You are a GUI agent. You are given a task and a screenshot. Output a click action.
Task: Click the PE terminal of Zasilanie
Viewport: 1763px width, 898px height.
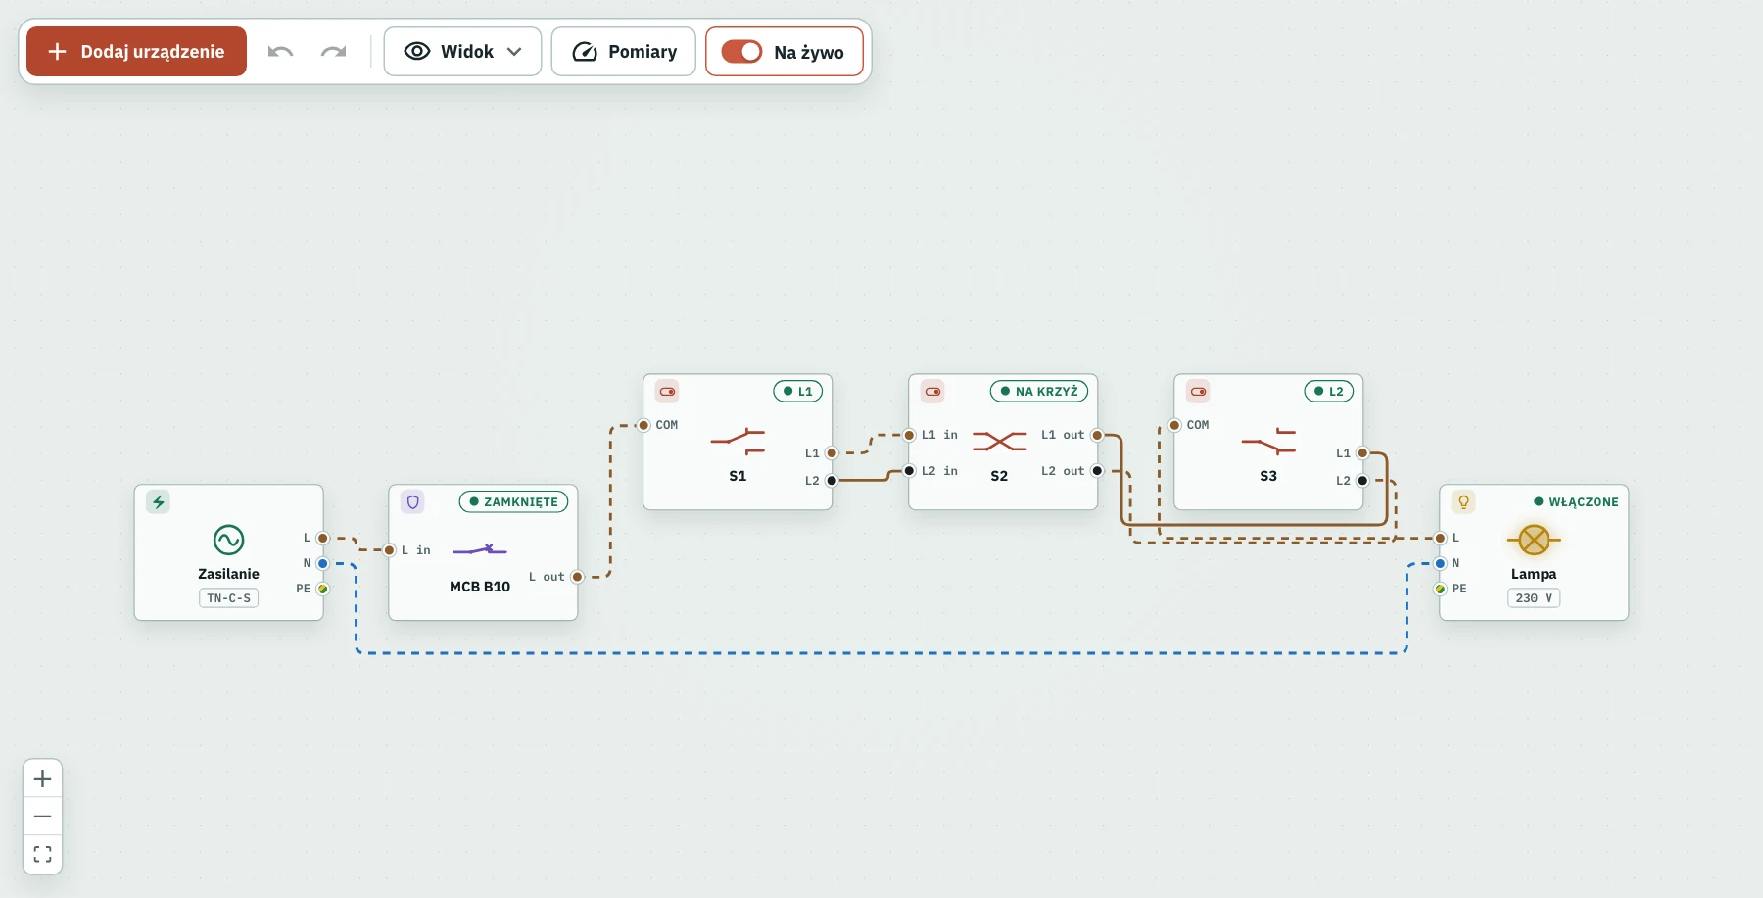(x=322, y=589)
